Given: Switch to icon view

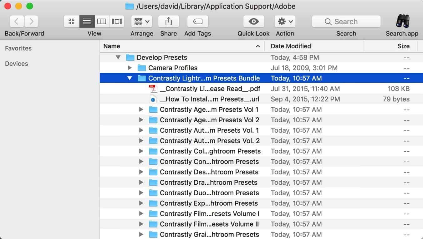Looking at the screenshot, I should coord(71,22).
